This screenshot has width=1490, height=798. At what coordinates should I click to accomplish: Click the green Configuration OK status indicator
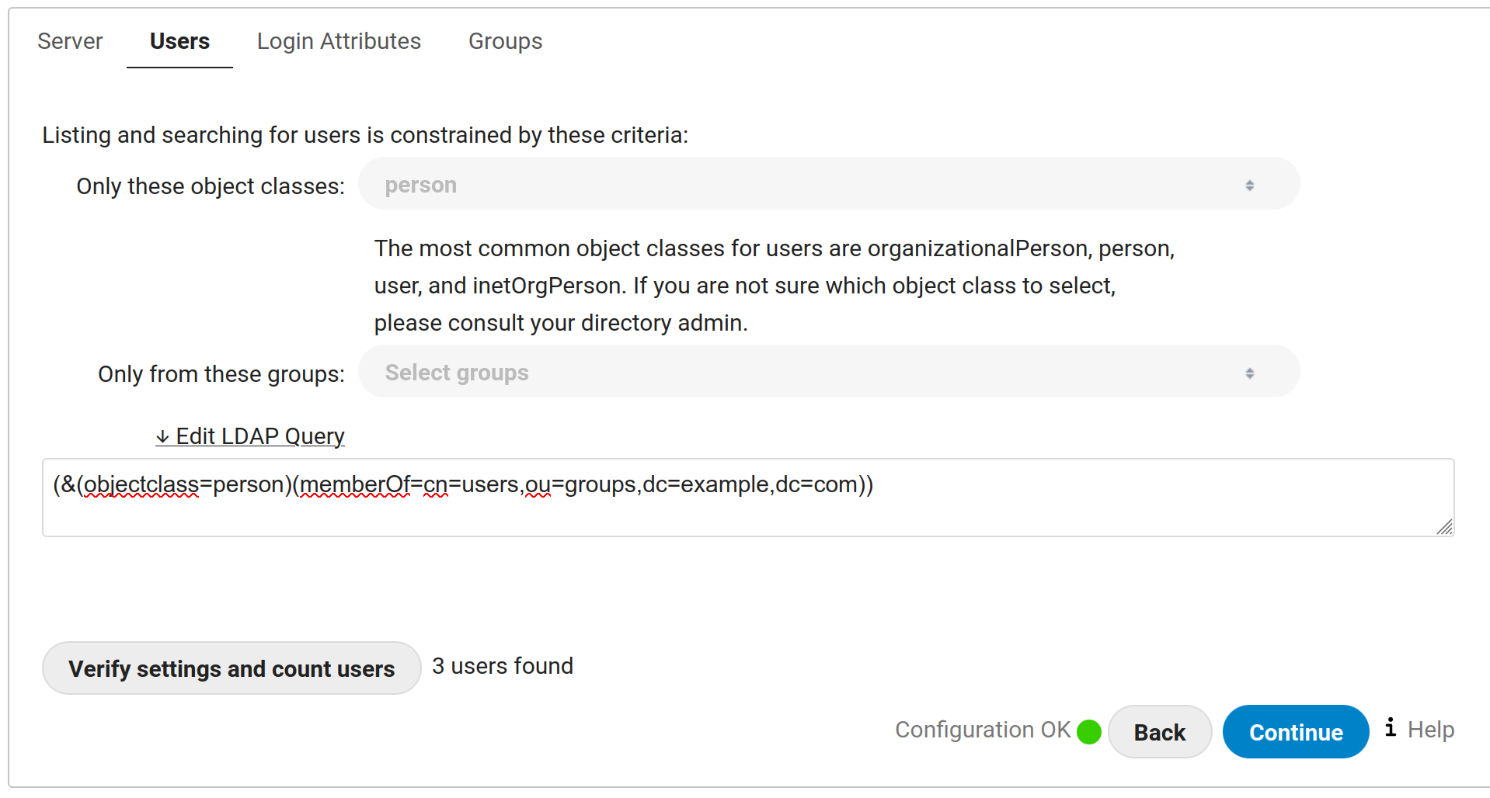point(1091,730)
